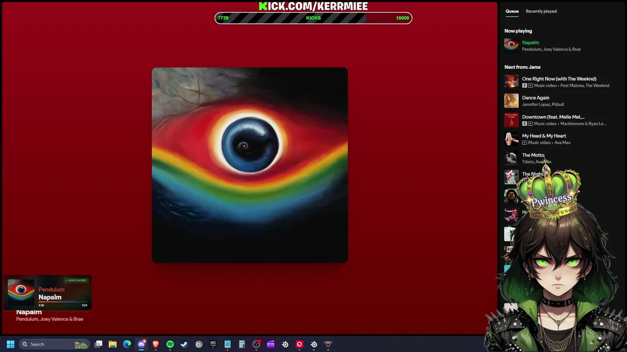
Task: Click One Right Now album thumbnail
Action: click(511, 82)
